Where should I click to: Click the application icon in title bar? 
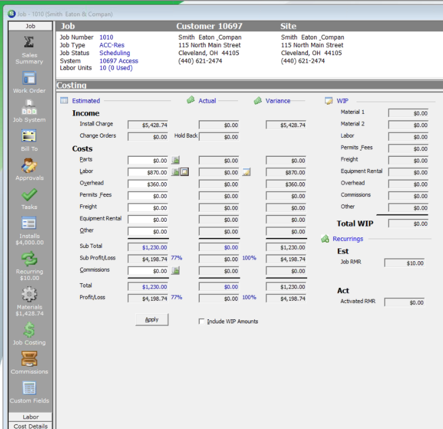(x=12, y=13)
